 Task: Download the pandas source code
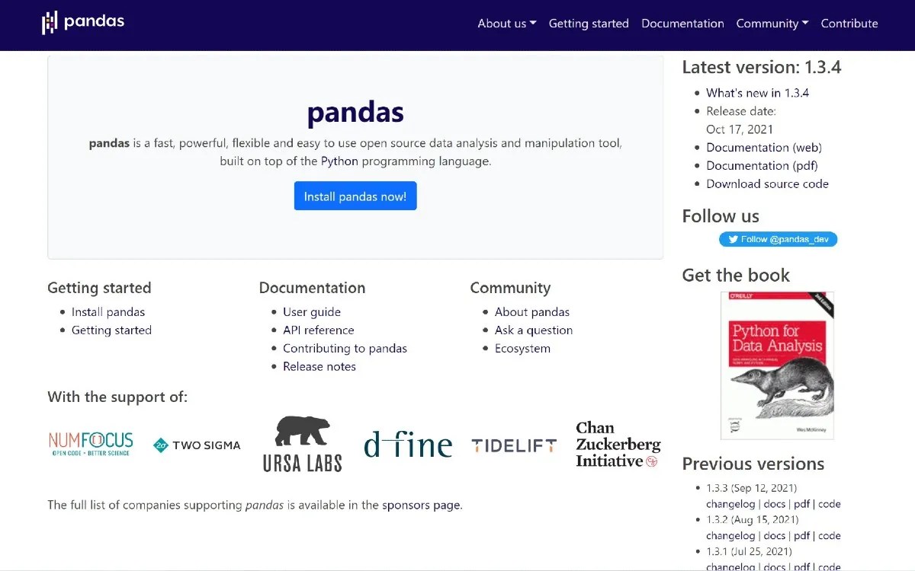coord(767,183)
